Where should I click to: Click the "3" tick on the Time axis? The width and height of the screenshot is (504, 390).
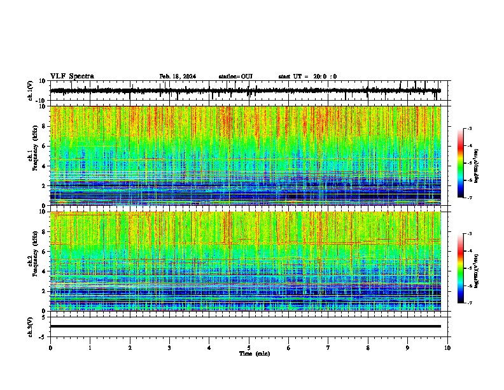(x=169, y=348)
